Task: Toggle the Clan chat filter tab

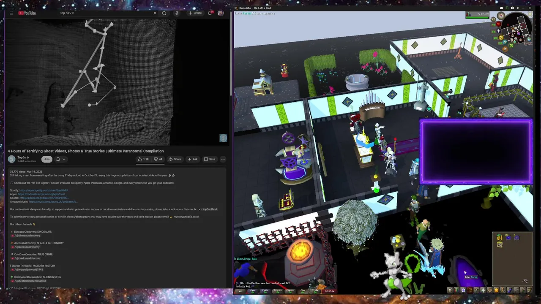Action: tap(303, 291)
